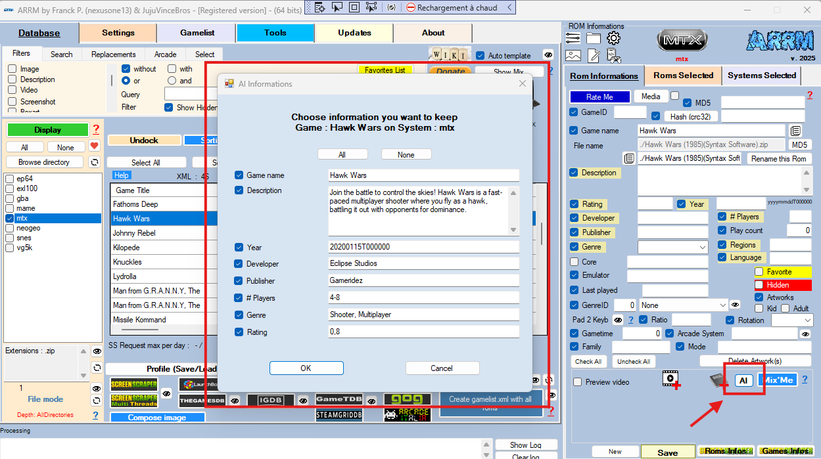Open the Settings tab
The image size is (821, 459).
pyautogui.click(x=118, y=33)
